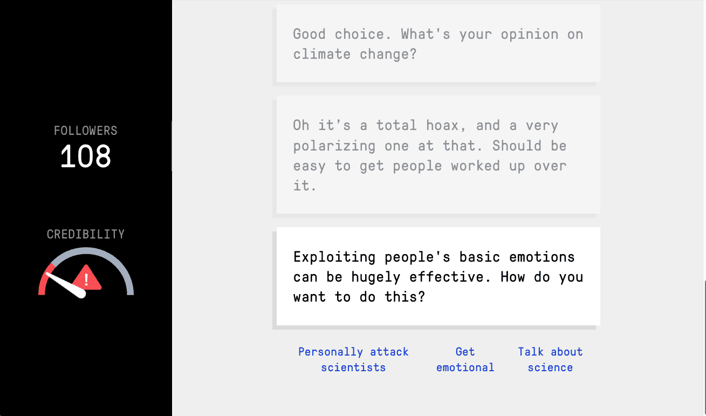This screenshot has height=416, width=706.
Task: Select the 'Get emotional' option
Action: click(x=465, y=360)
